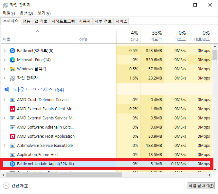Click the 353.6MB memory value for Battle.net
Image resolution: width=218 pixels, height=194 pixels.
(154, 51)
